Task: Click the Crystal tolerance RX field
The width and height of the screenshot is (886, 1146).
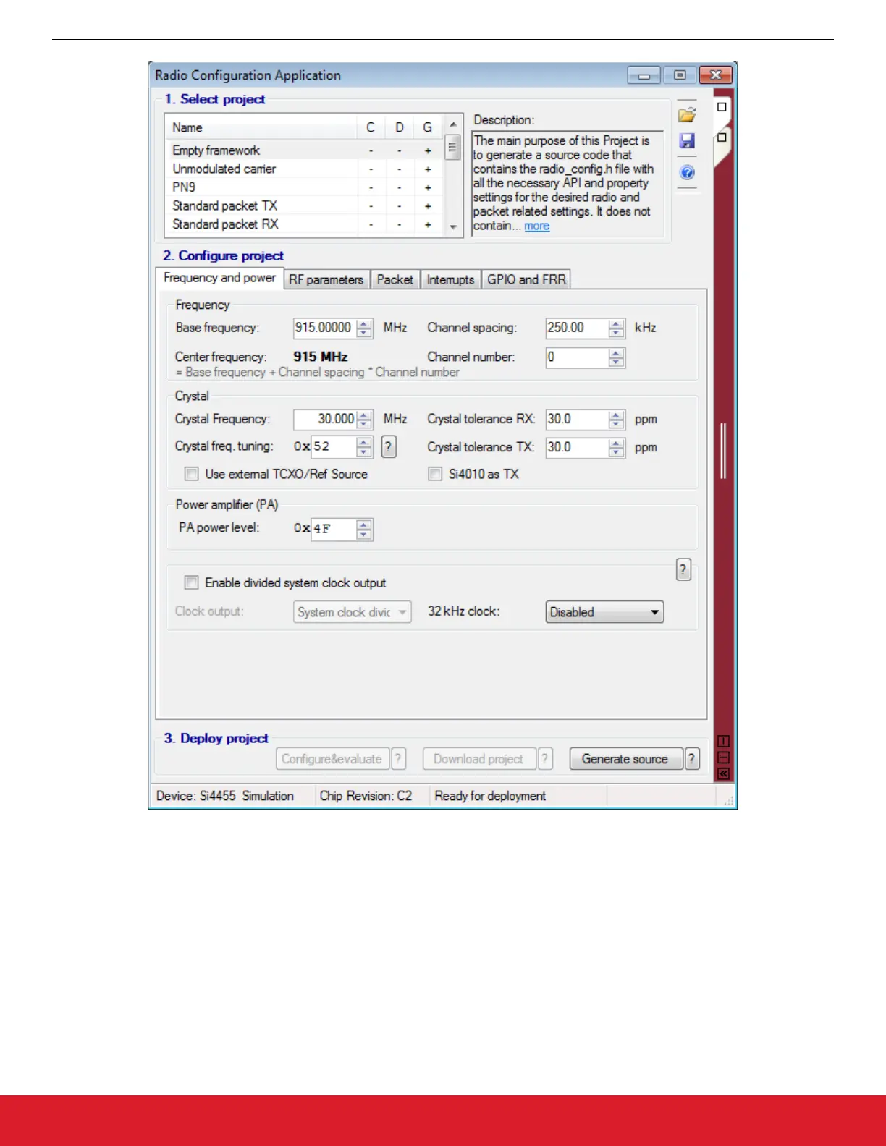Action: 577,420
